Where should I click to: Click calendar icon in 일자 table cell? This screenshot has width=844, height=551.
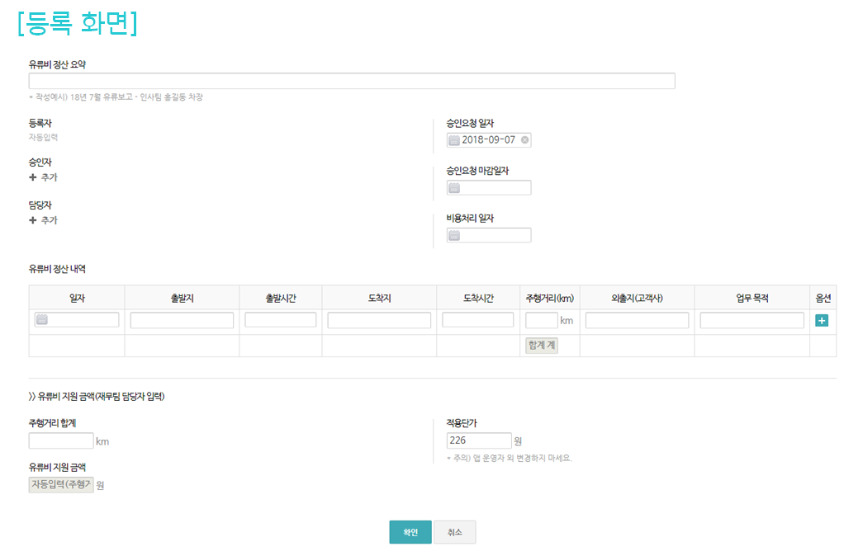pyautogui.click(x=43, y=320)
